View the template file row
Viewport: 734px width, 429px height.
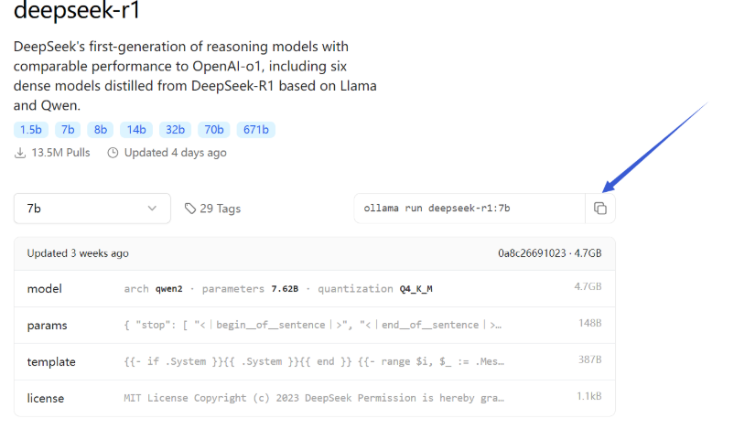click(314, 361)
